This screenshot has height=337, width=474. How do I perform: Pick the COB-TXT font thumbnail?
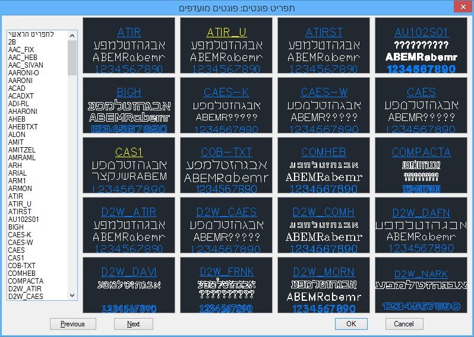pyautogui.click(x=226, y=166)
